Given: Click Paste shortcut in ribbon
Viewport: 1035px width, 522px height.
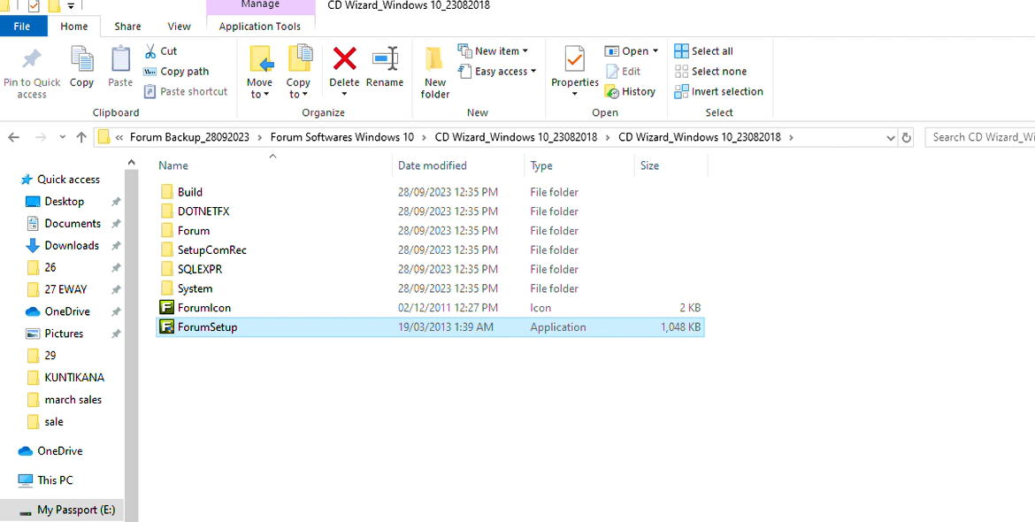Looking at the screenshot, I should tap(186, 91).
